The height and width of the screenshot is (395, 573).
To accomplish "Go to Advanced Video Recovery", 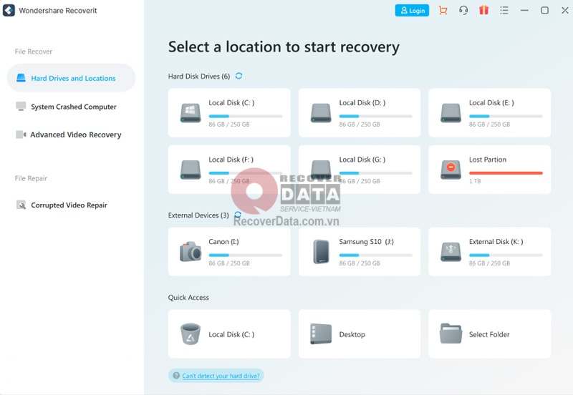I will [x=76, y=135].
